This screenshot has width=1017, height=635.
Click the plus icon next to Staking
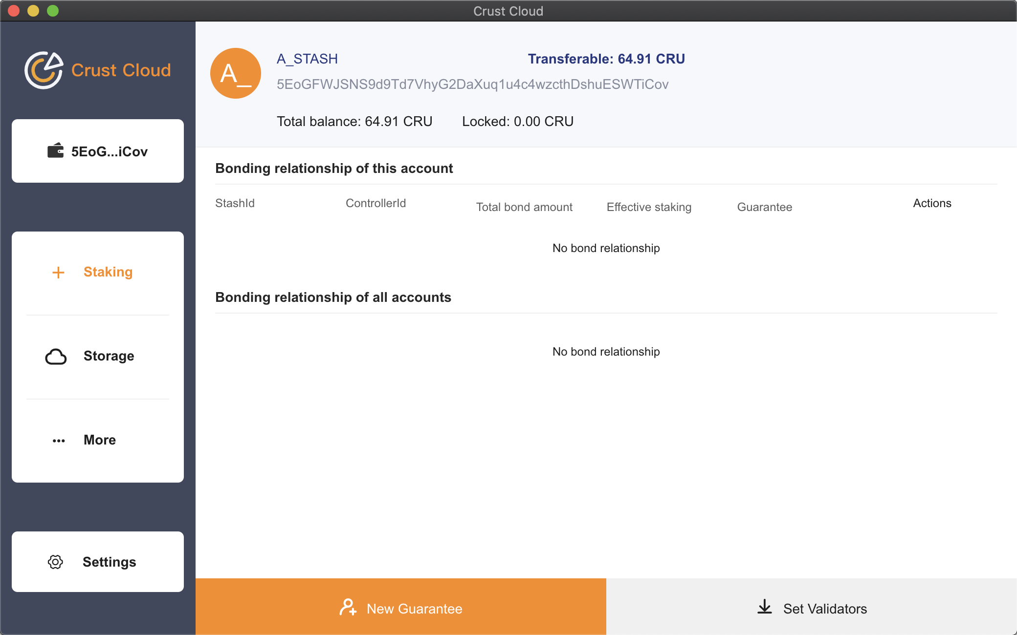click(58, 272)
